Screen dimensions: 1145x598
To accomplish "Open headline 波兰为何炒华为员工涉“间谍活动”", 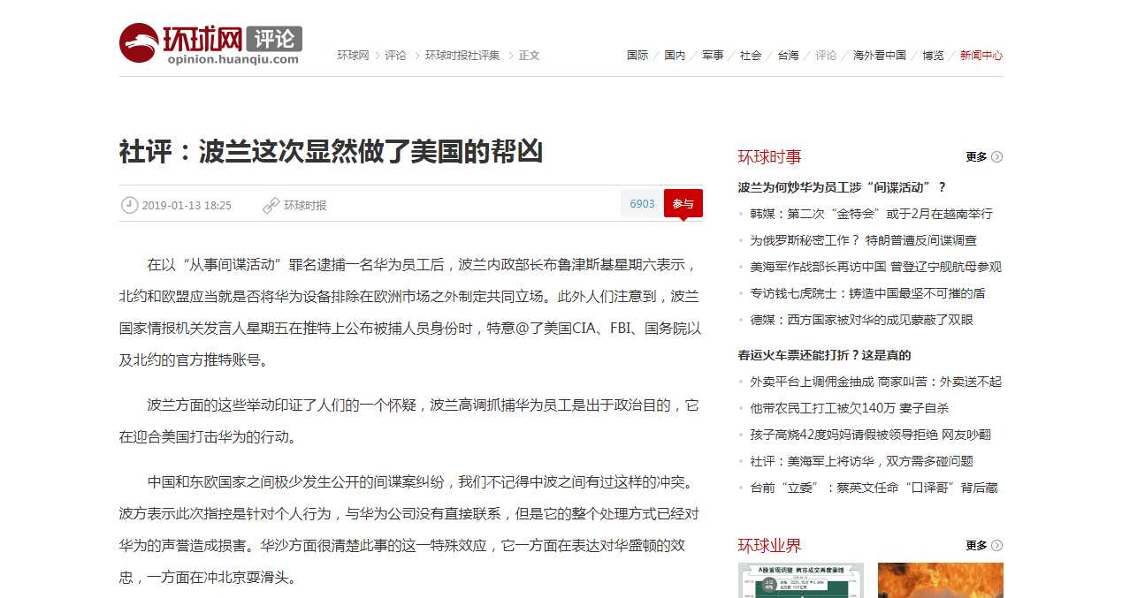I will coord(842,187).
